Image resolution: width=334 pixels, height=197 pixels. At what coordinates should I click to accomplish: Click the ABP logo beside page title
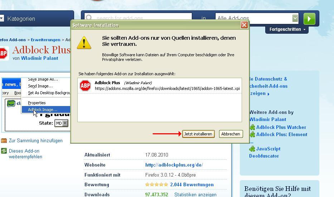point(4,53)
